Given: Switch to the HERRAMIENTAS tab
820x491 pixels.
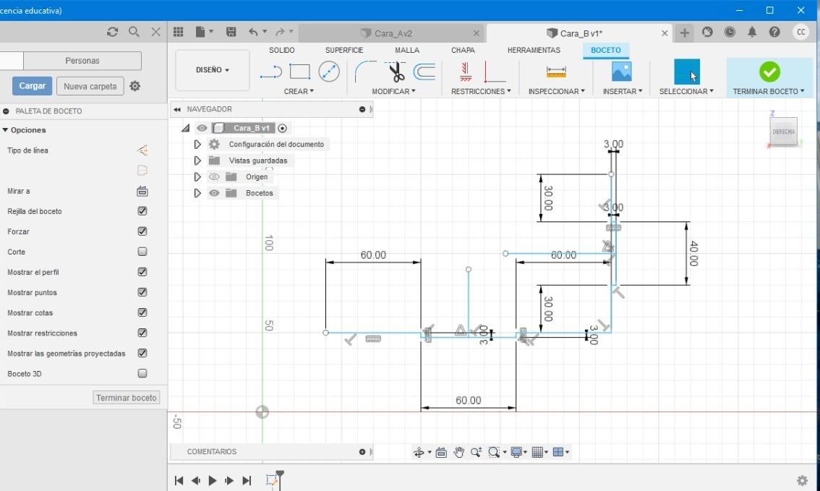Looking at the screenshot, I should (x=534, y=50).
